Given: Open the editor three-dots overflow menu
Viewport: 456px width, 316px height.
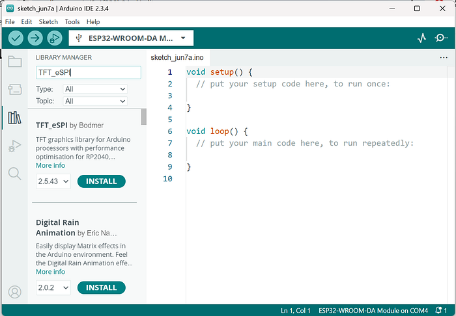Looking at the screenshot, I should [444, 57].
